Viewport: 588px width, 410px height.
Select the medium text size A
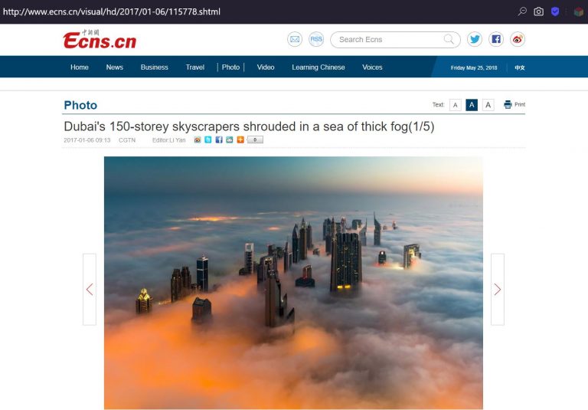472,105
